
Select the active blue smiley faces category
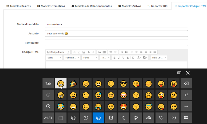click(98, 118)
